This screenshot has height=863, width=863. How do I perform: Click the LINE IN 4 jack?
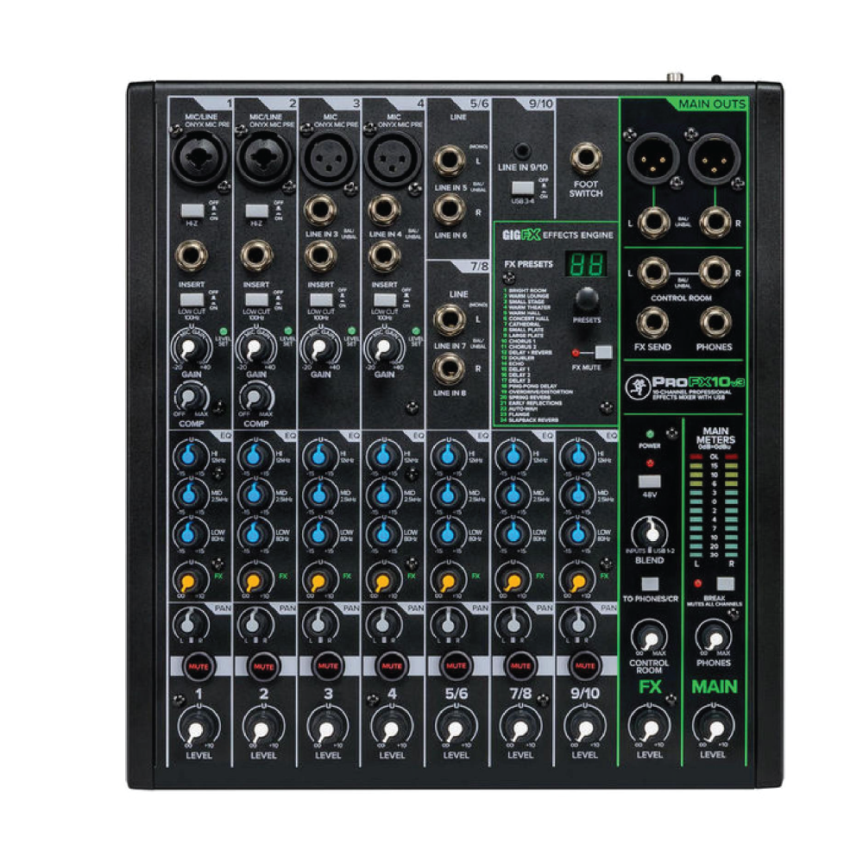coord(384,211)
